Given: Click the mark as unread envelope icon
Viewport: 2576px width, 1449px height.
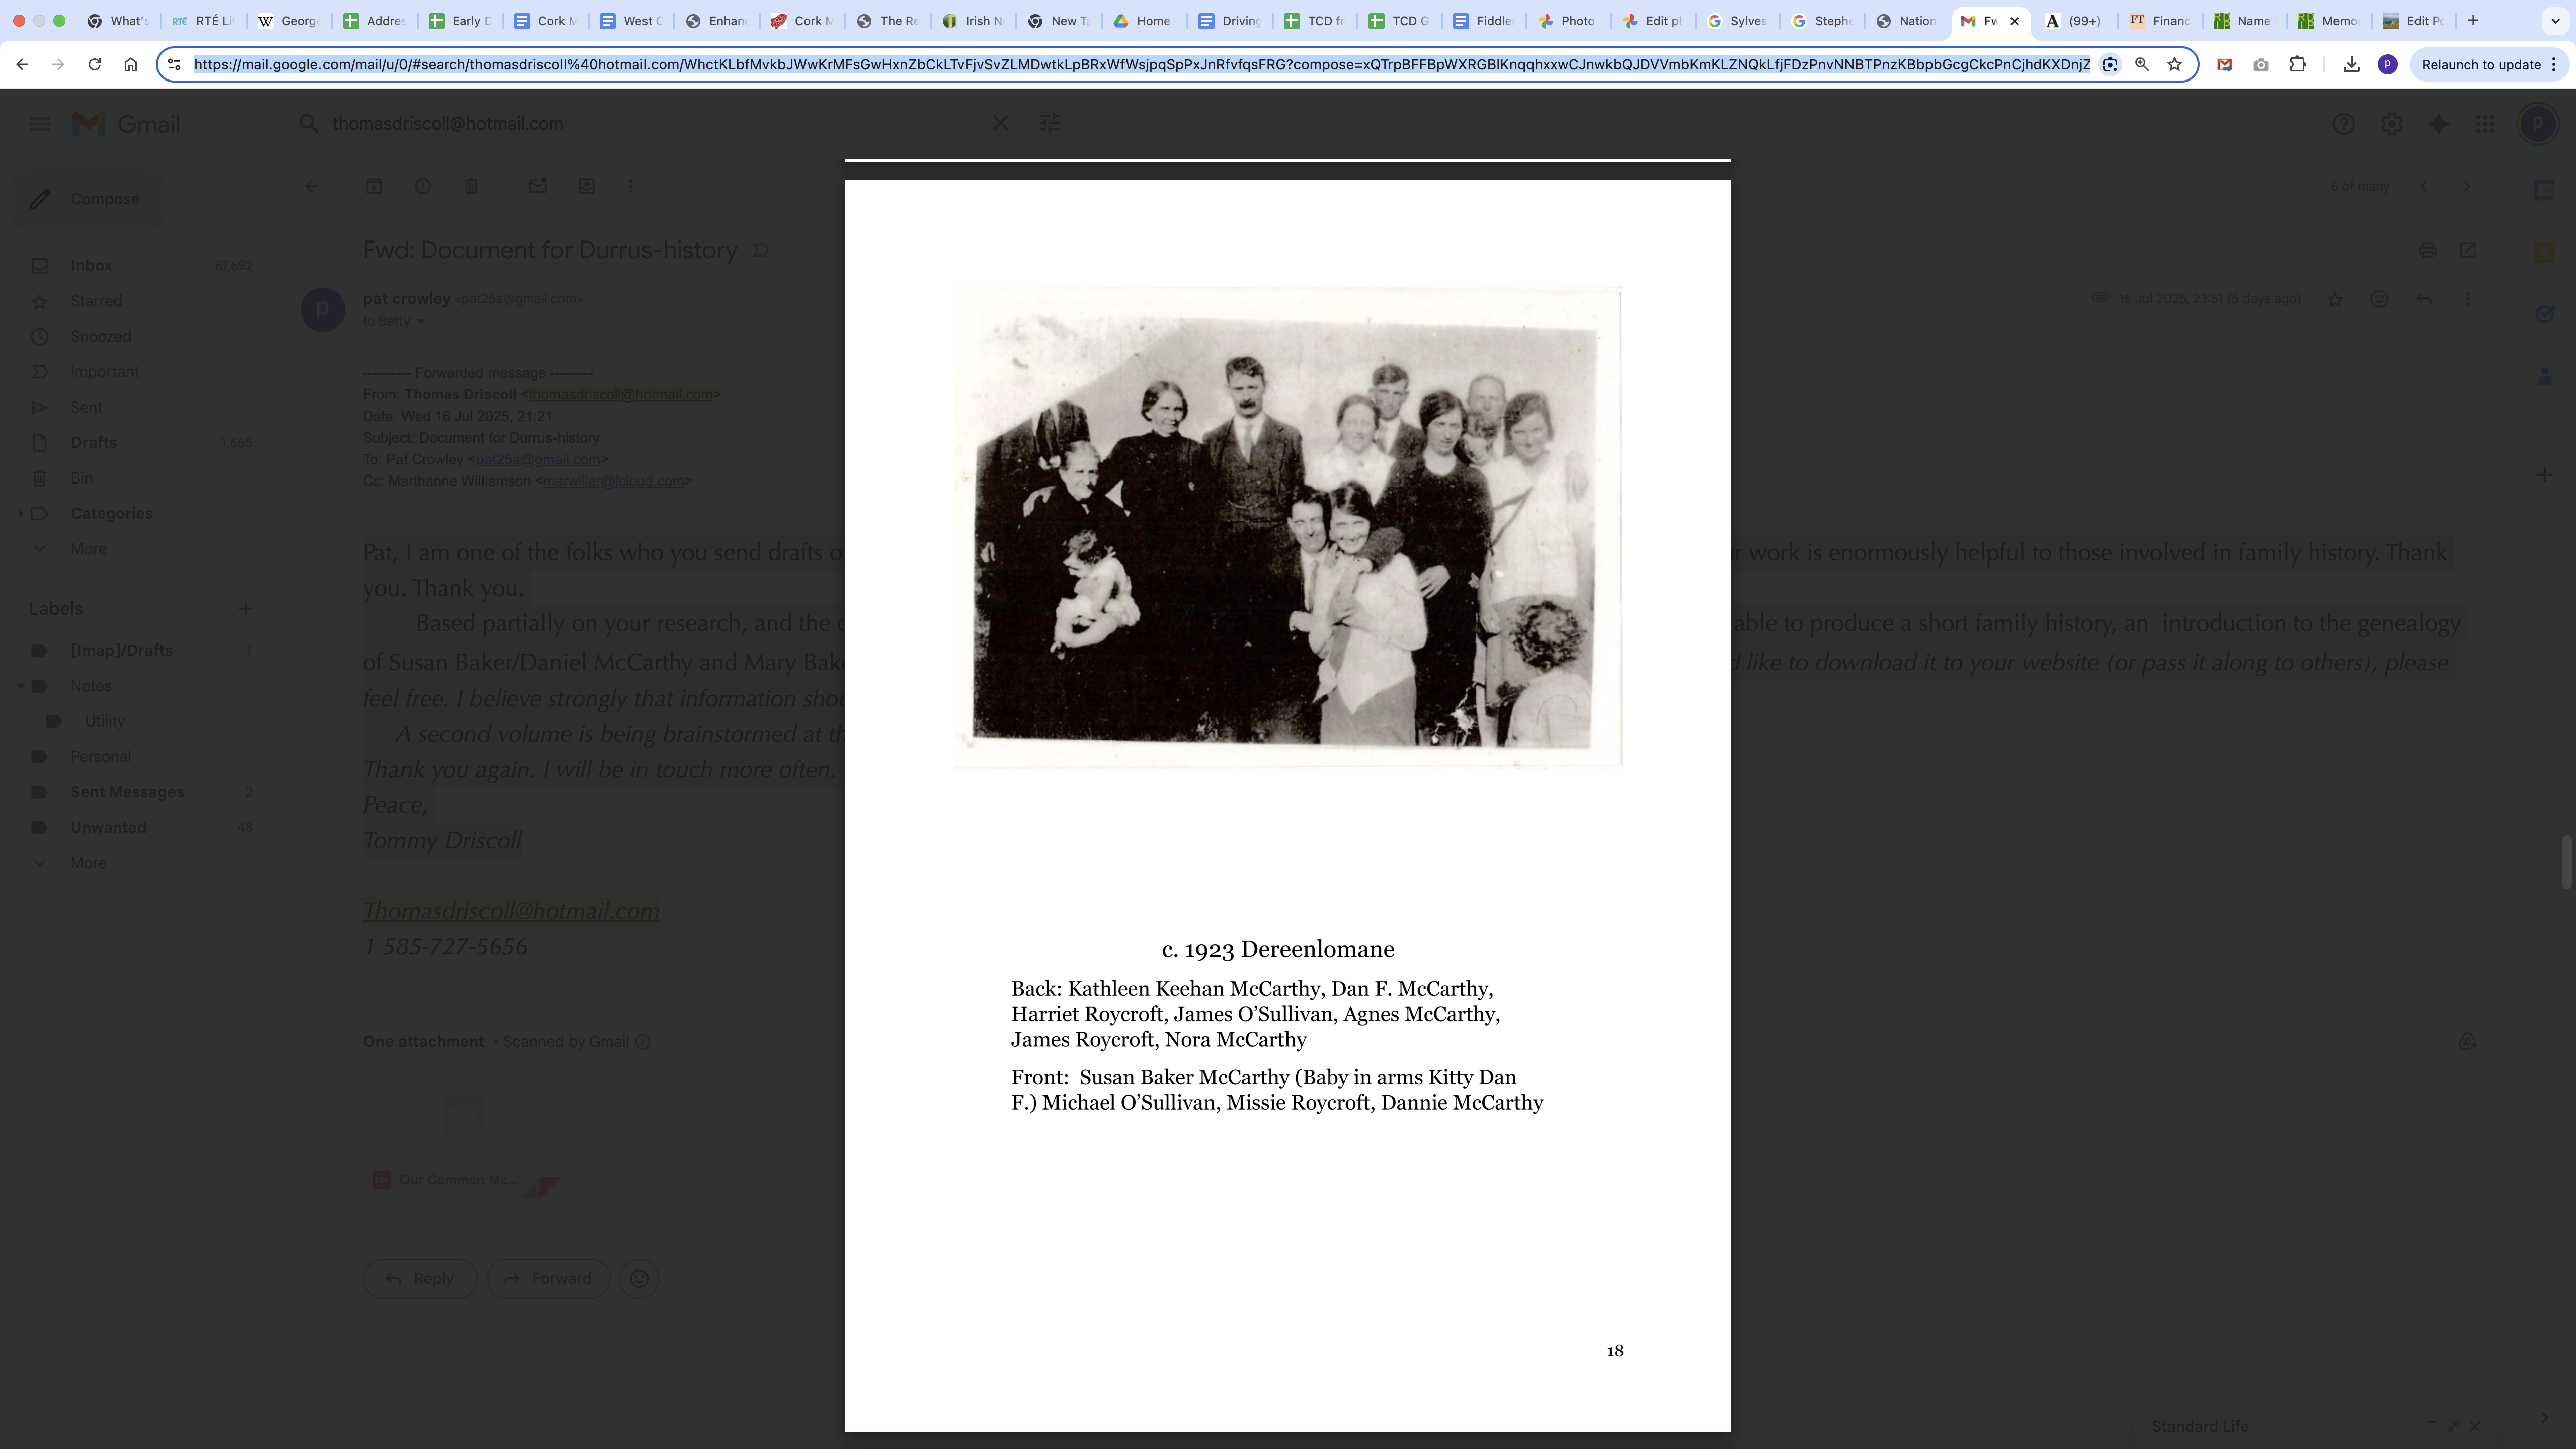Looking at the screenshot, I should pyautogui.click(x=538, y=186).
